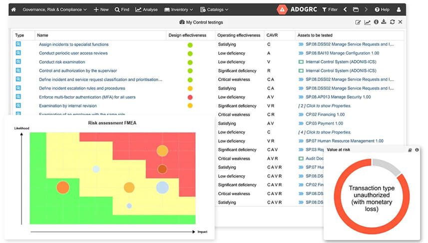Click the home icon in the top bar
The height and width of the screenshot is (243, 428).
click(13, 9)
